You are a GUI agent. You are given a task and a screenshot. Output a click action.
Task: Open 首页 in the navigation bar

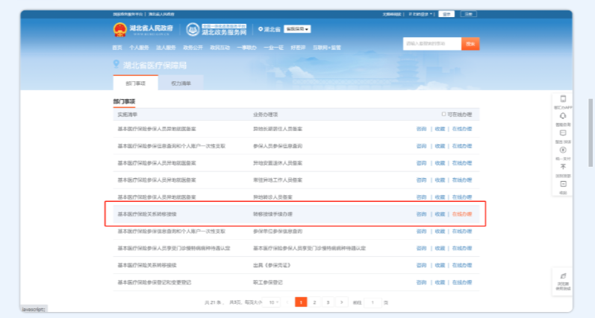pyautogui.click(x=117, y=48)
